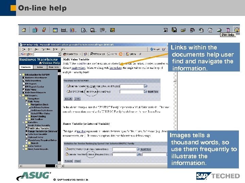
Task: Click the contents tree scroll down arrow
Action: (59, 163)
